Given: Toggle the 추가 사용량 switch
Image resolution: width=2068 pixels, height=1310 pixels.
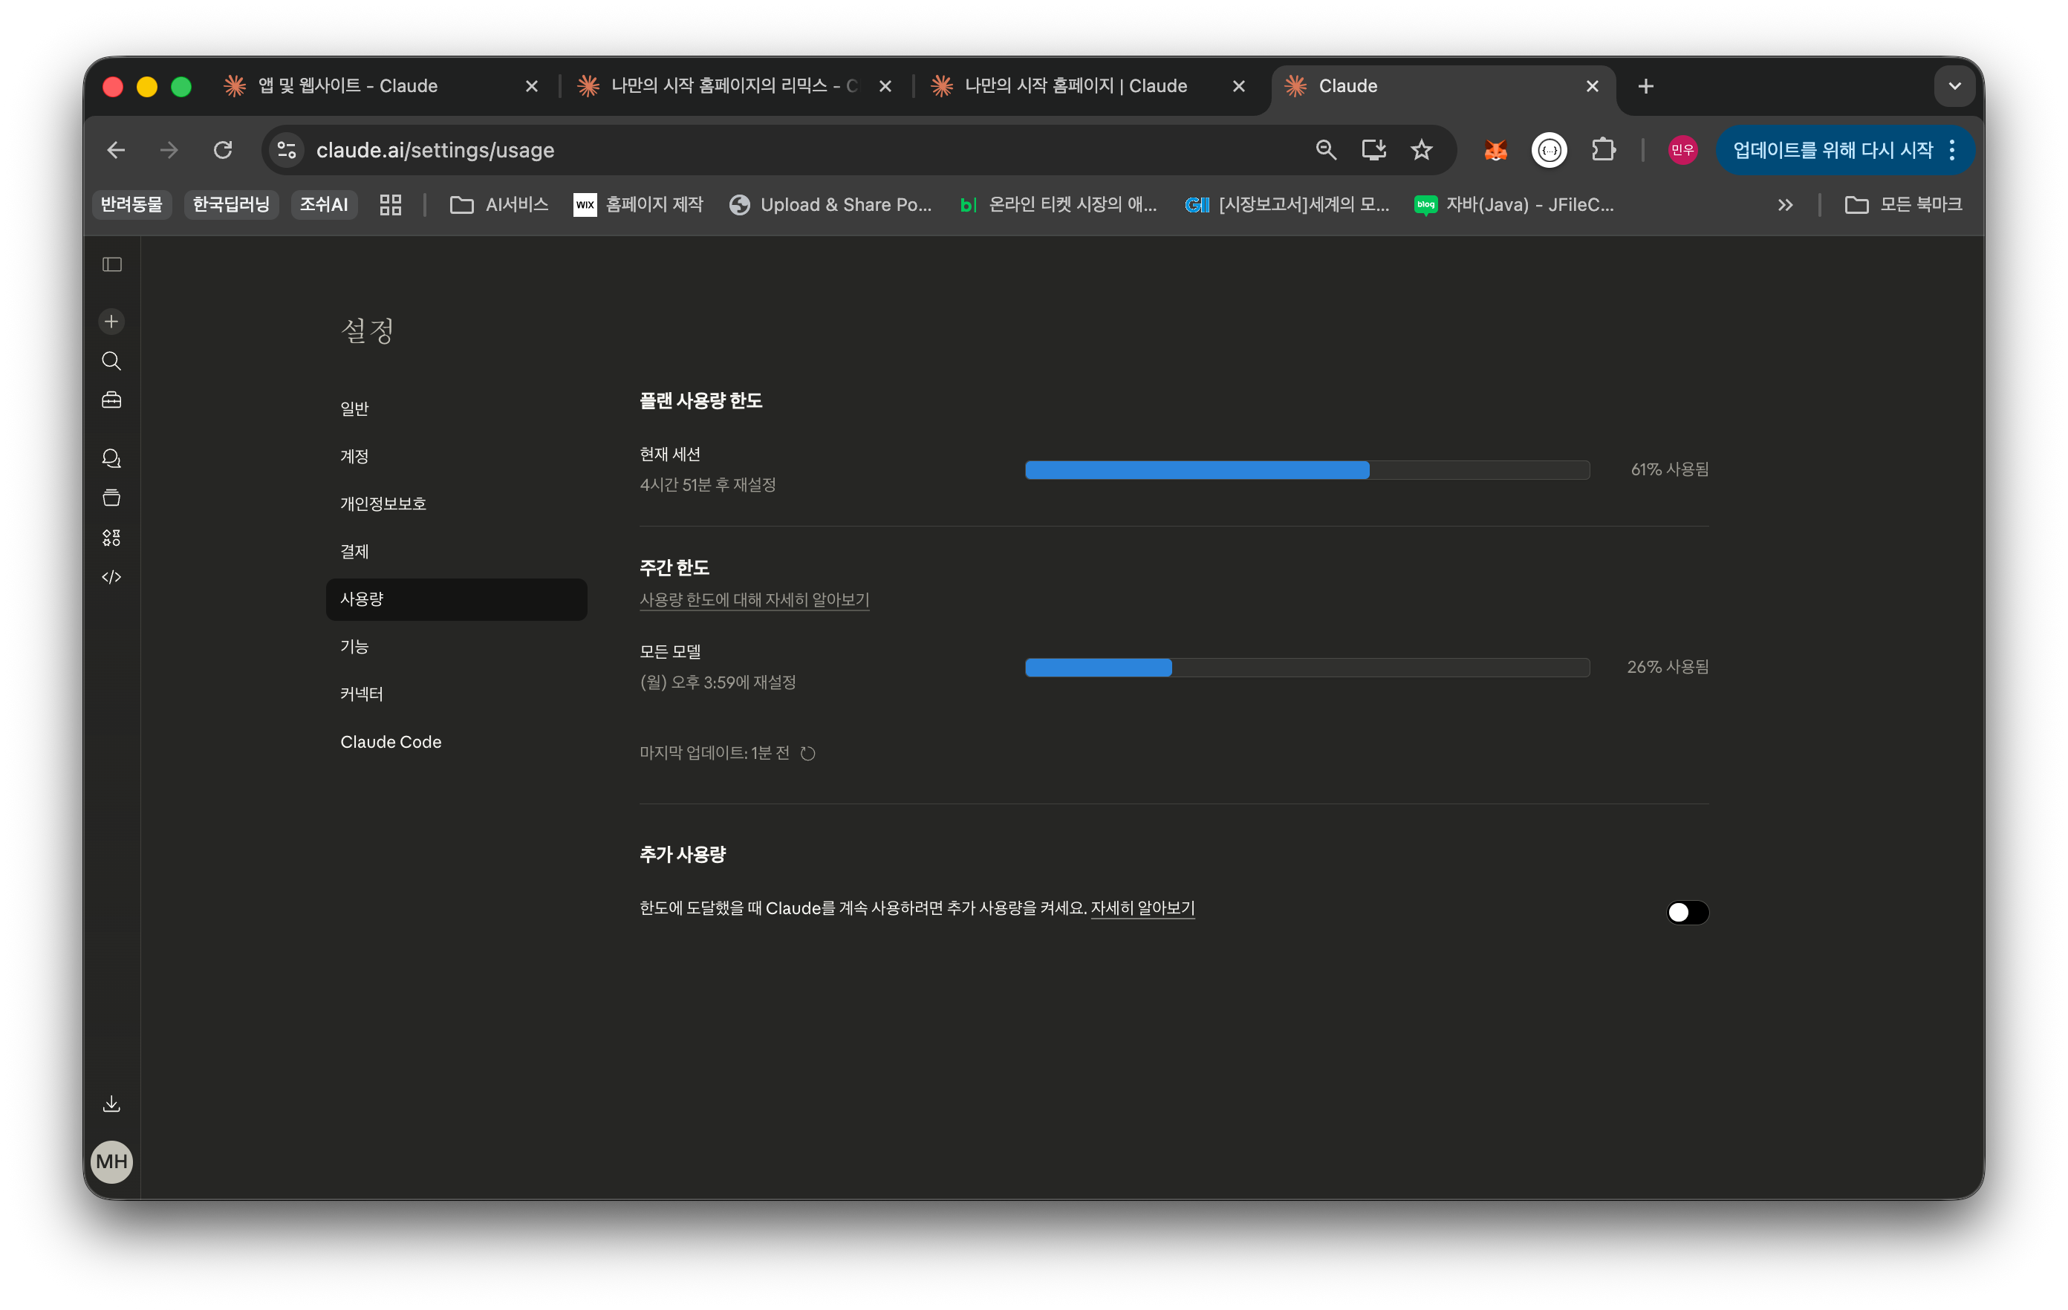Looking at the screenshot, I should (x=1688, y=913).
